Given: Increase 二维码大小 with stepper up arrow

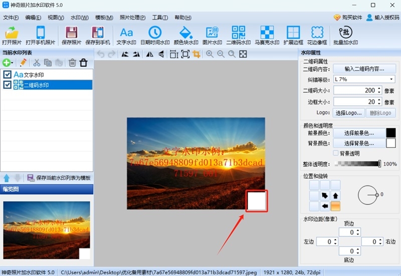Looking at the screenshot, I should click(379, 88).
